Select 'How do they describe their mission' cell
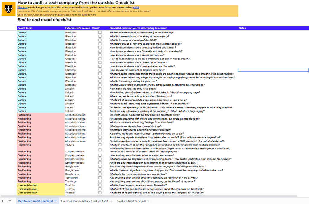This screenshot has width=309, height=204. (142, 155)
